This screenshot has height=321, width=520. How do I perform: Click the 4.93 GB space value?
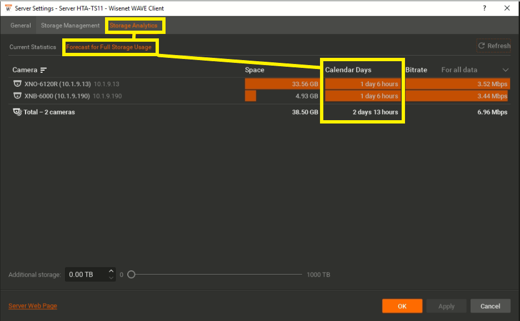(307, 96)
